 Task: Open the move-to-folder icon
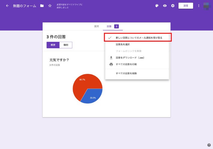click(42, 6)
